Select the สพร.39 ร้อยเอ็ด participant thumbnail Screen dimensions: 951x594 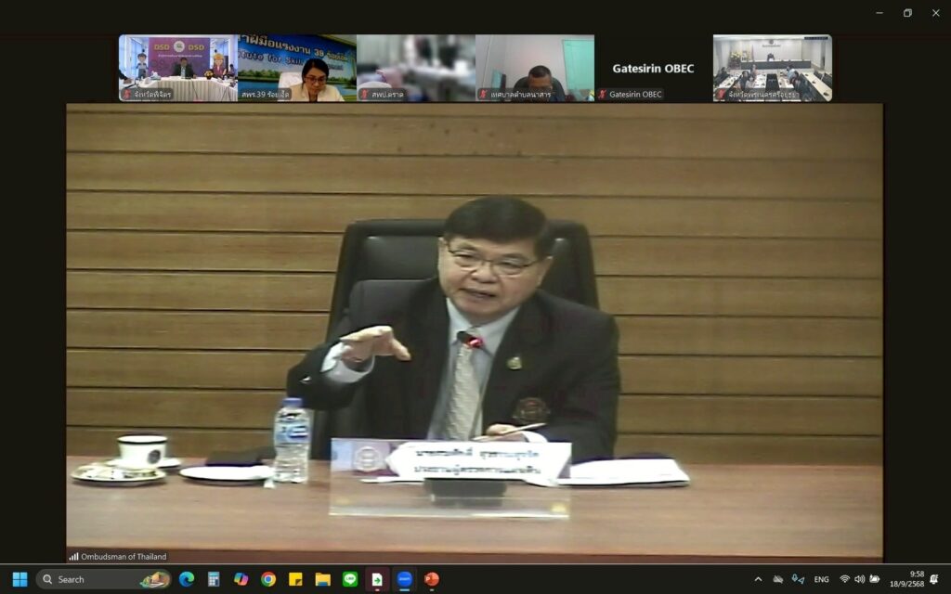click(x=297, y=68)
